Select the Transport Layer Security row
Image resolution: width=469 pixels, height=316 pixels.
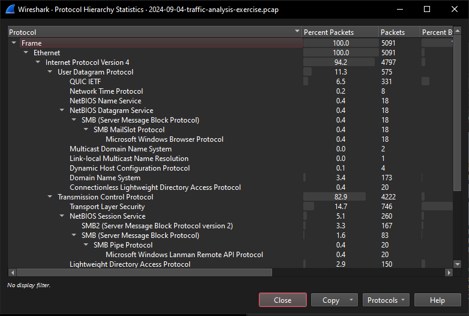[x=230, y=207]
